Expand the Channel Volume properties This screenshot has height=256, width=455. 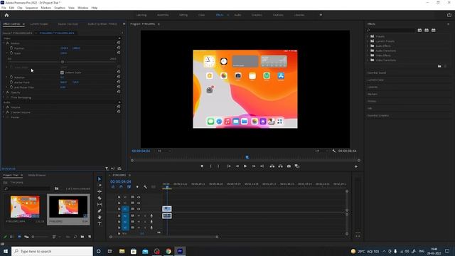click(4, 112)
